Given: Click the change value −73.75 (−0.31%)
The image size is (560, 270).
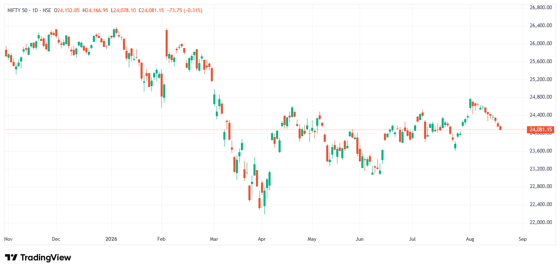Looking at the screenshot, I should coord(184,10).
